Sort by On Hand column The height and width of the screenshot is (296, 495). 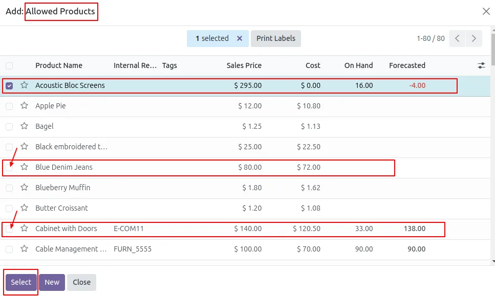click(x=359, y=65)
